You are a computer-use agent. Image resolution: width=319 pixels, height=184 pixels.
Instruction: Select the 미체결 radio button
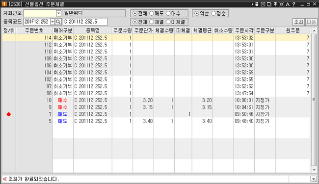point(168,22)
